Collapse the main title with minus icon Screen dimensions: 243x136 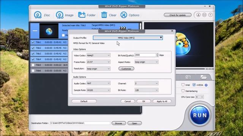(35, 31)
